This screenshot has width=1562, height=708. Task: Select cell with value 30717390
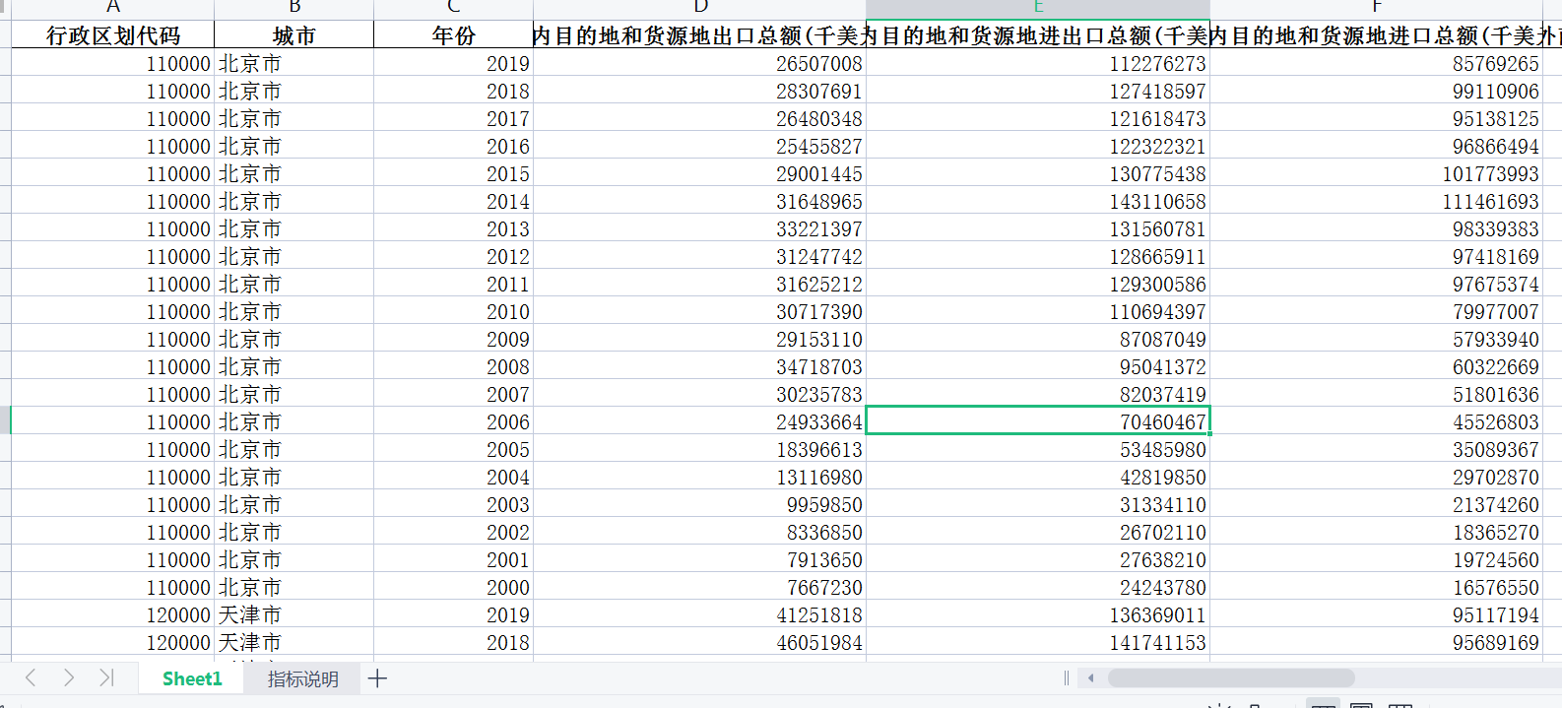[x=699, y=311]
